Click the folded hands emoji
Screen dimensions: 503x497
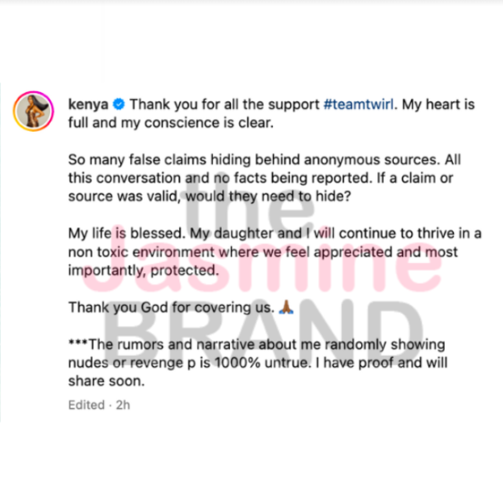286,307
